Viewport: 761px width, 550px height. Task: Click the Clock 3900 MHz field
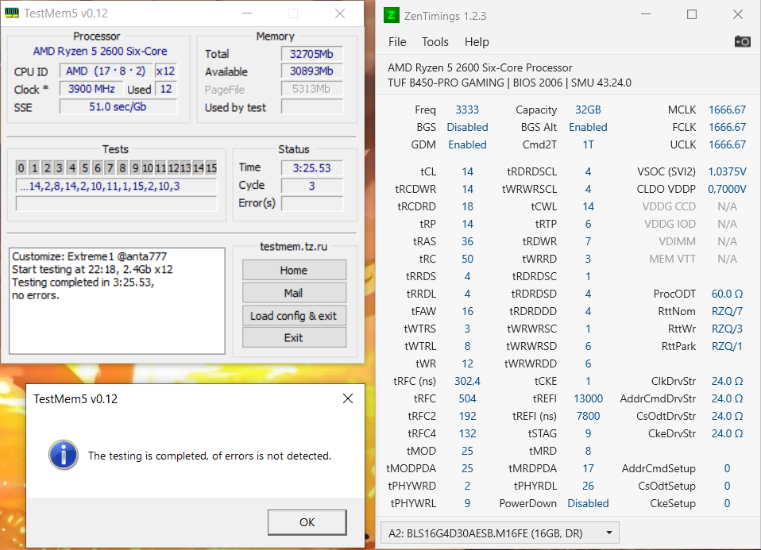coord(91,89)
